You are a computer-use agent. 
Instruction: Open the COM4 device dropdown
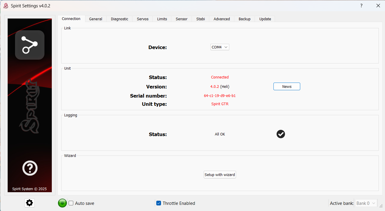[x=220, y=47]
